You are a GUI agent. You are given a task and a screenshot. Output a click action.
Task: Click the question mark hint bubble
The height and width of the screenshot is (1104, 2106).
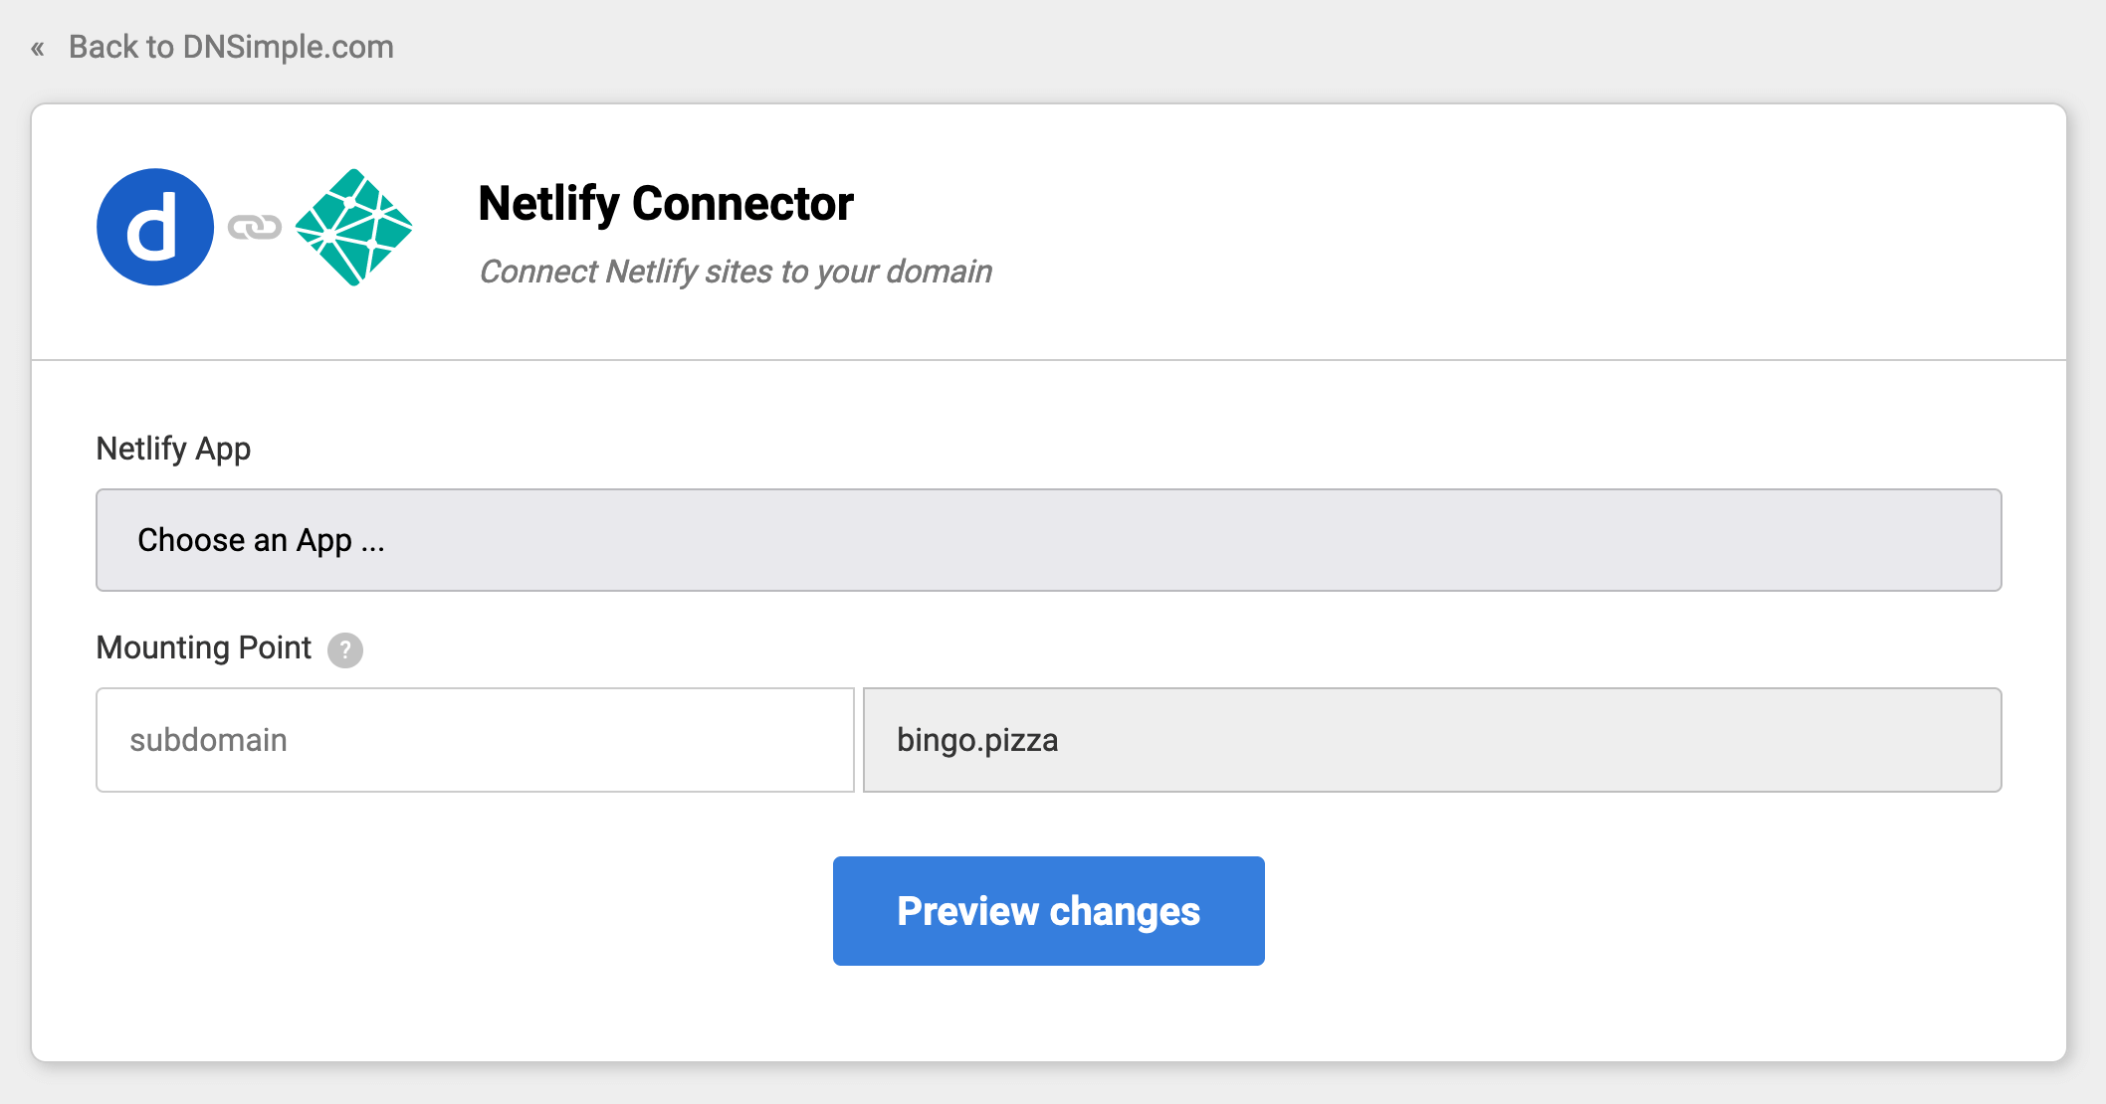point(343,649)
